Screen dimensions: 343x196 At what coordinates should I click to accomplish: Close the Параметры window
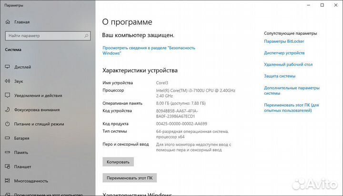click(x=336, y=5)
